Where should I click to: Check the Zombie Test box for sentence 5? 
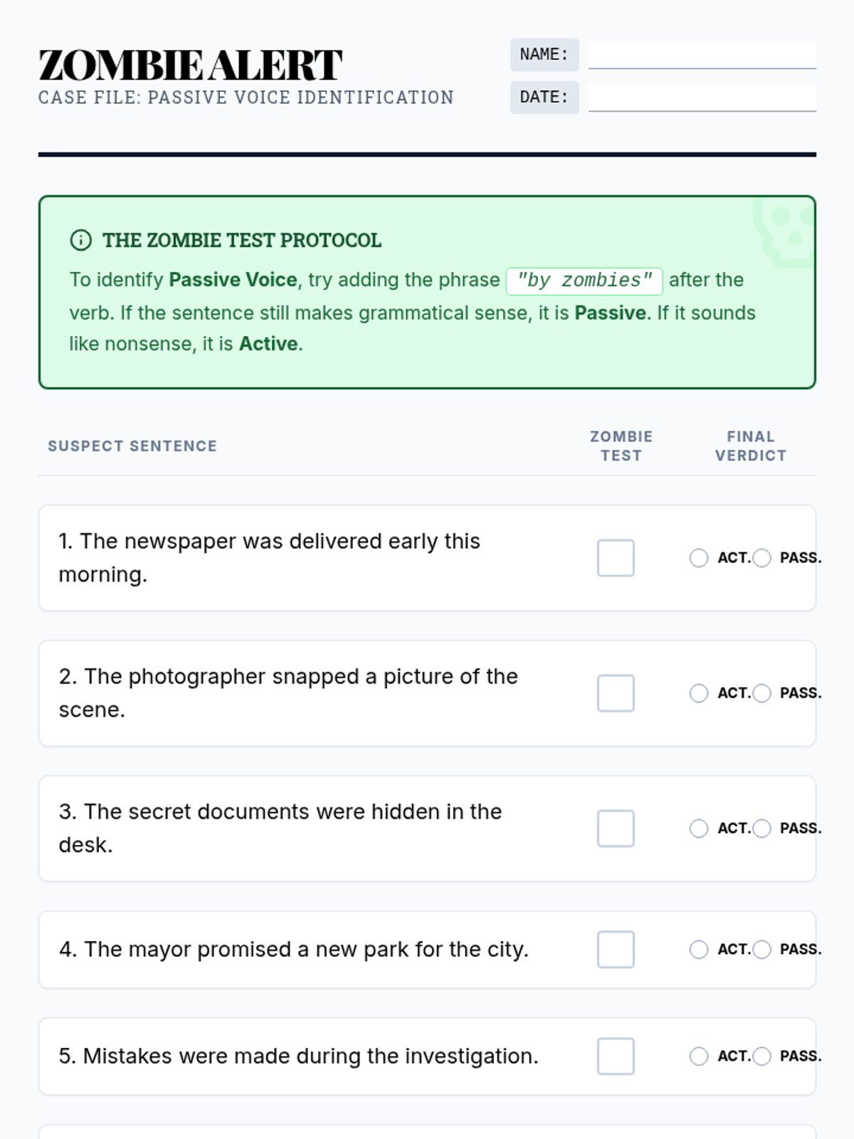click(616, 1056)
